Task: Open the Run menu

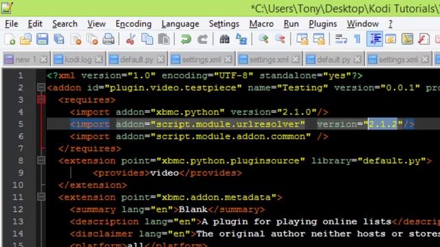Action: click(291, 24)
